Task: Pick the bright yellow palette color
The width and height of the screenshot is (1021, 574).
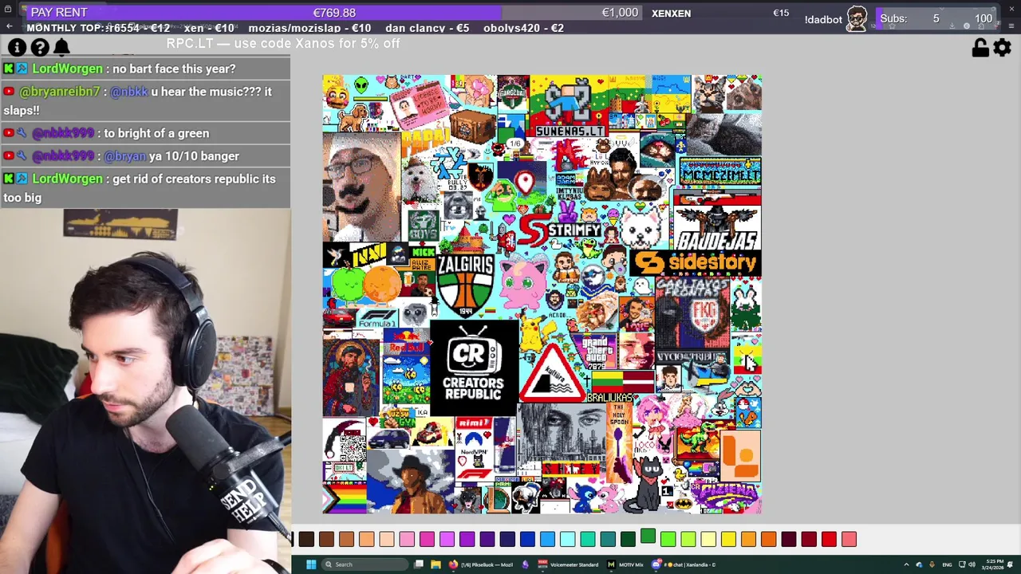Action: (728, 540)
